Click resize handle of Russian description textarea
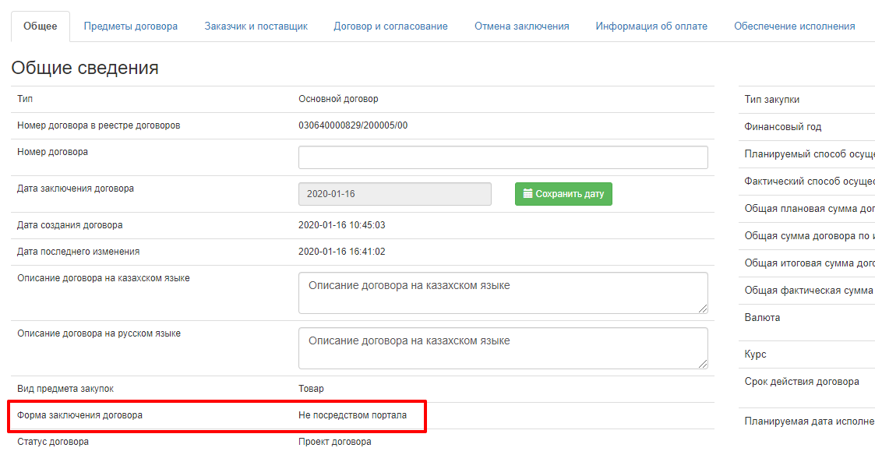Screen dimensions: 875x455 click(703, 363)
